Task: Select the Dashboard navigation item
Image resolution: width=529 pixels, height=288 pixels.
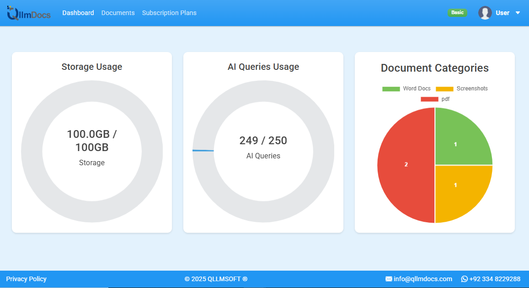Action: [x=78, y=13]
